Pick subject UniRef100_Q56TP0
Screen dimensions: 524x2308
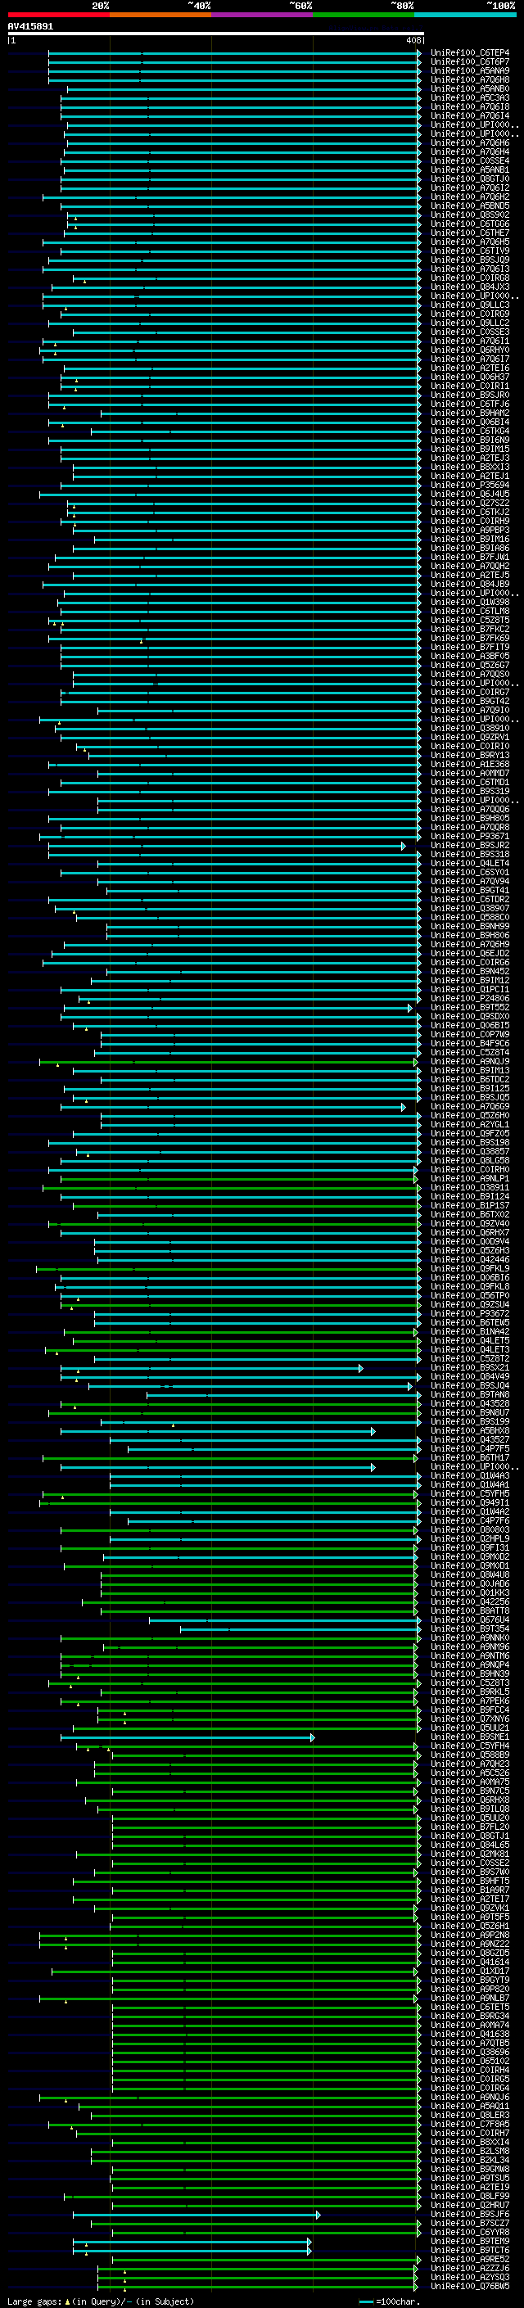[x=469, y=1295]
